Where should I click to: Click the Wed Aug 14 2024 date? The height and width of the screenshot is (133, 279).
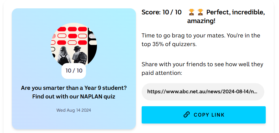pyautogui.click(x=74, y=110)
